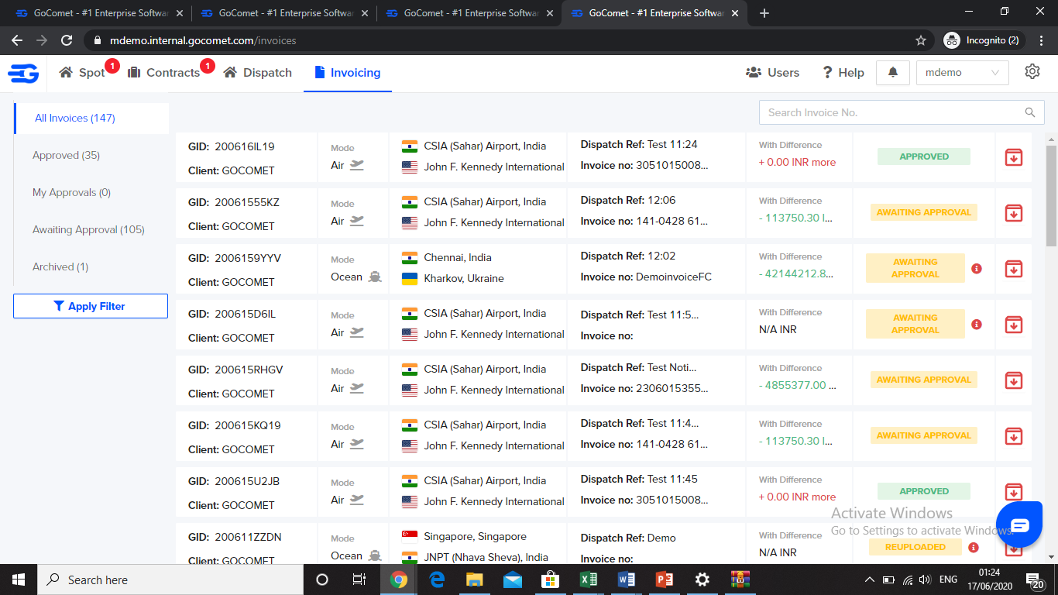
Task: Archive invoice 200615KQ19 with red icon
Action: click(1013, 436)
